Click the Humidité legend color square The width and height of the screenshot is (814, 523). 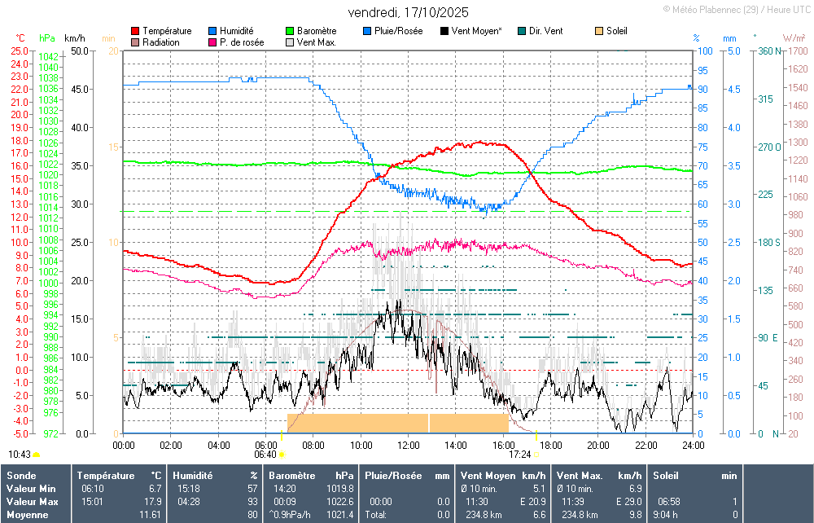click(x=213, y=31)
